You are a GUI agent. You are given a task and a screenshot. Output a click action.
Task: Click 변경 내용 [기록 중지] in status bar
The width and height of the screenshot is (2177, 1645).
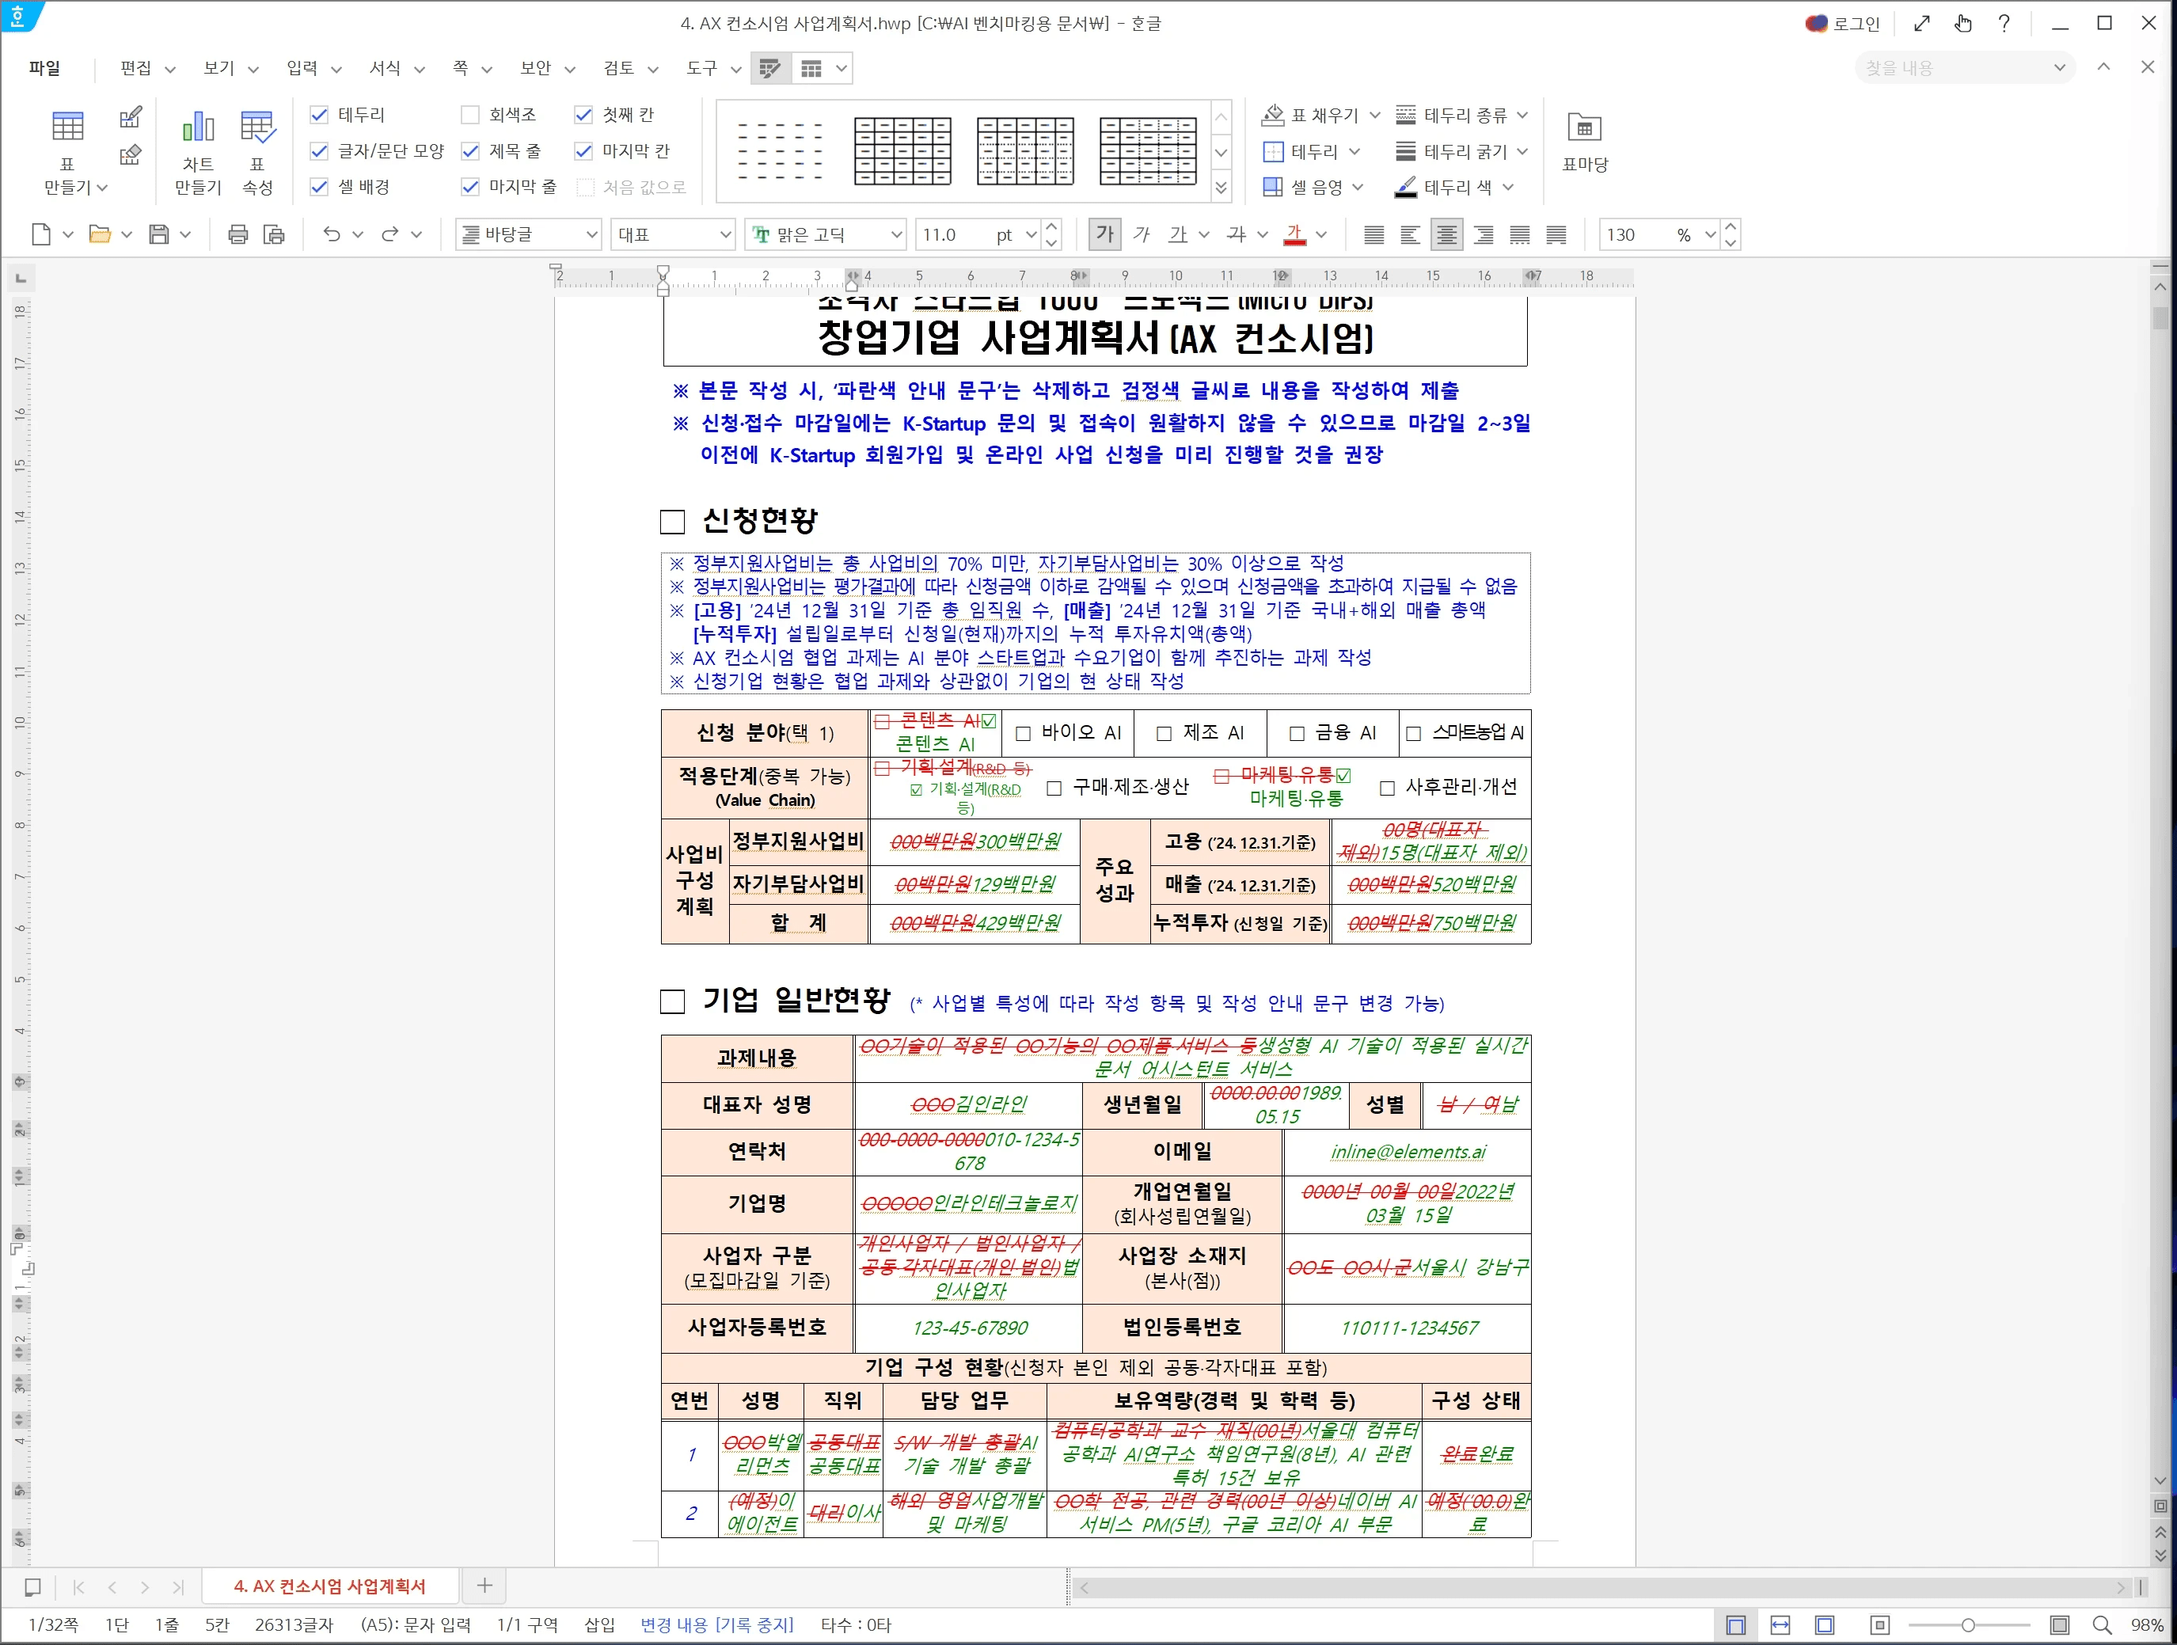click(x=717, y=1624)
